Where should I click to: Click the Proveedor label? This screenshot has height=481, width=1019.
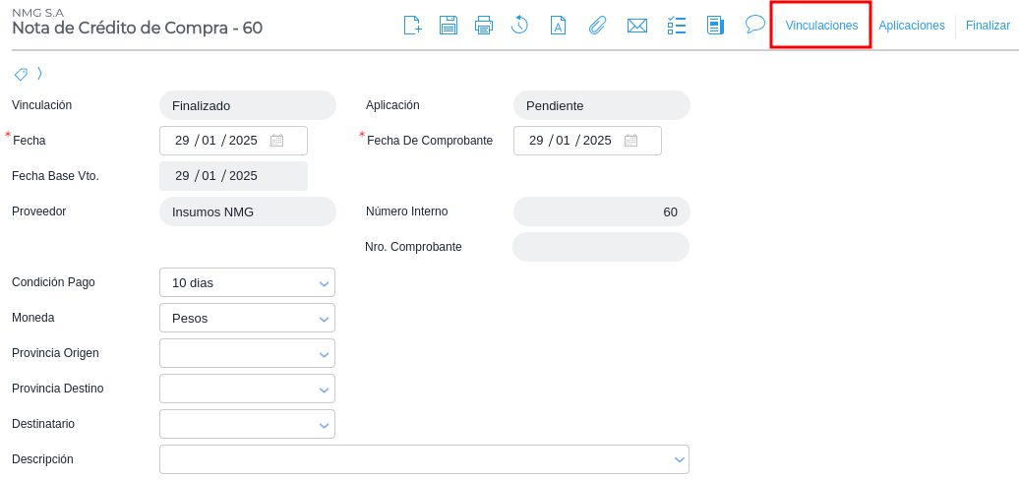coord(39,211)
